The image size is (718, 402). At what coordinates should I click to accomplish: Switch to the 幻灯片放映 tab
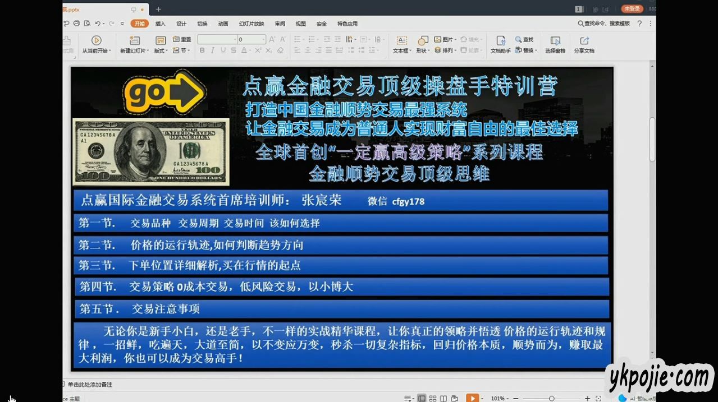coord(251,24)
